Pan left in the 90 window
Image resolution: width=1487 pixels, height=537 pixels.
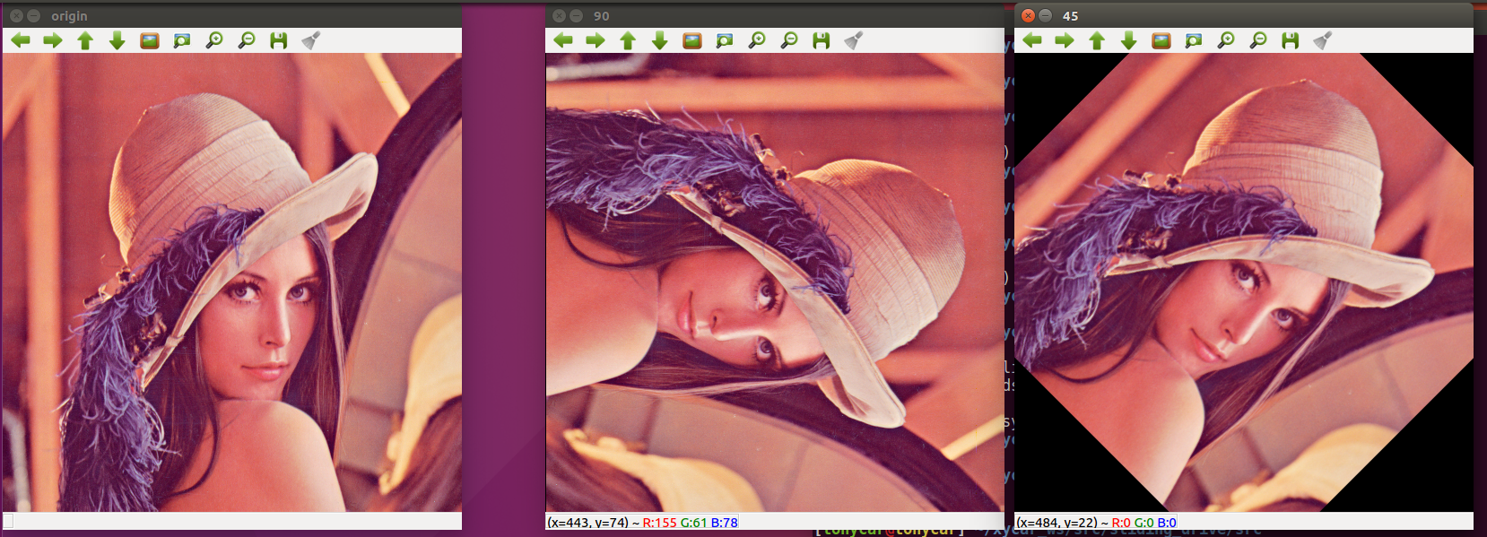[x=563, y=40]
